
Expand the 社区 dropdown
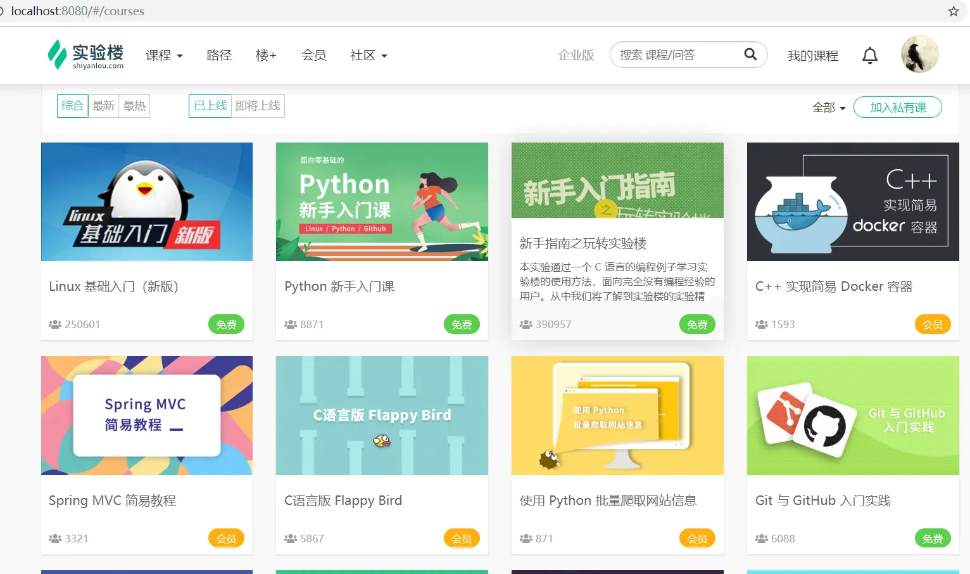(x=368, y=55)
